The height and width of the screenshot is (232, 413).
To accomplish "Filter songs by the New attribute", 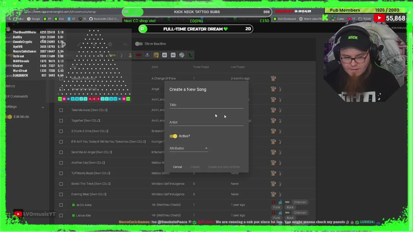I will [x=112, y=55].
